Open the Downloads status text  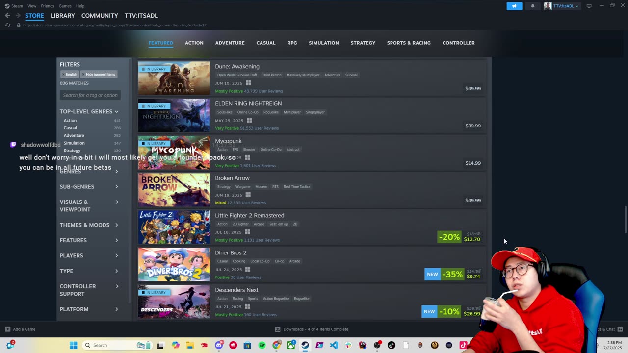tap(316, 329)
